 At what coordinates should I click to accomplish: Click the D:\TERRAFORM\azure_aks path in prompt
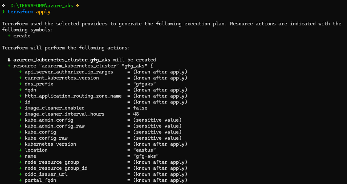42,6
